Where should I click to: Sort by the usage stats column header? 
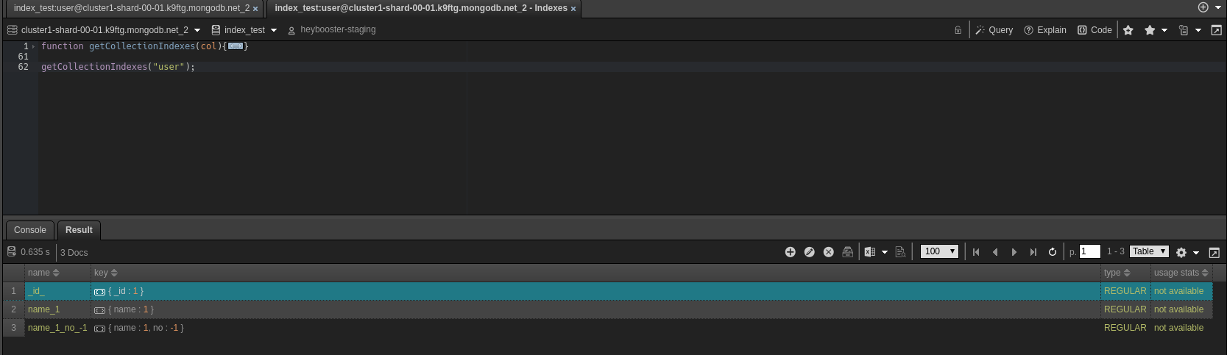pyautogui.click(x=1181, y=273)
